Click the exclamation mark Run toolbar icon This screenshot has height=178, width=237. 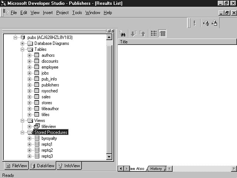(x=194, y=23)
